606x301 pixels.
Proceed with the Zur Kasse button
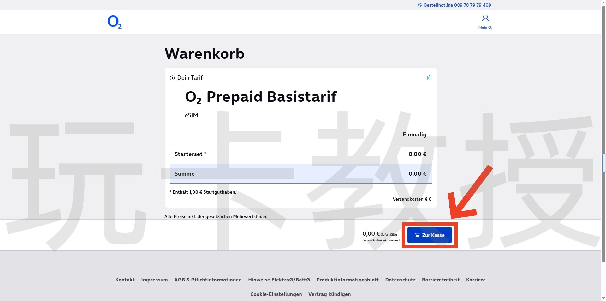(429, 235)
